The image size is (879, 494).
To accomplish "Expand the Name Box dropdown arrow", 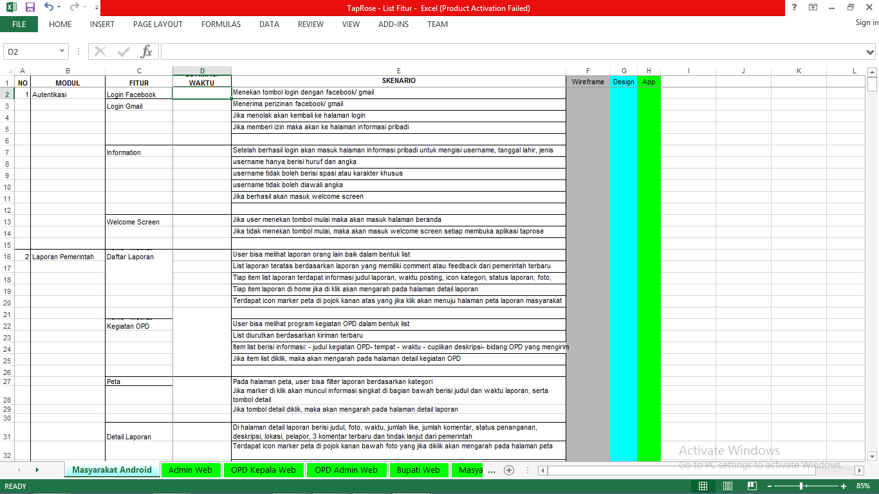I will coord(62,51).
